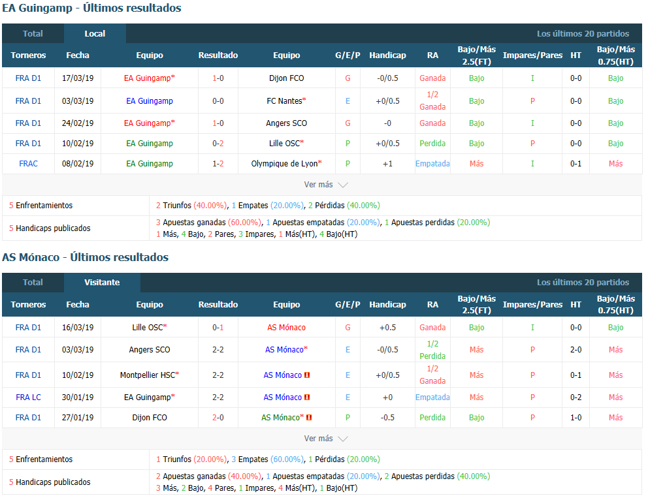Open FRA D1 link dated 27/01/19
This screenshot has width=648, height=498.
pyautogui.click(x=28, y=418)
